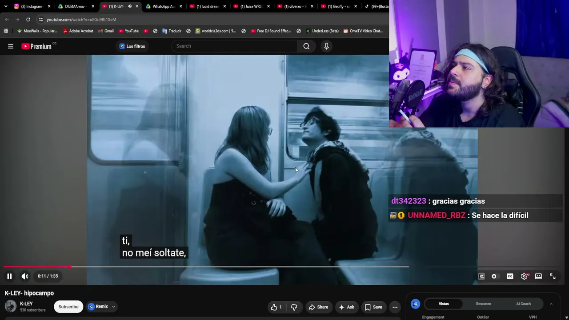This screenshot has height=320, width=569.
Task: Open the browser apps grid shortcut
Action: point(6,31)
